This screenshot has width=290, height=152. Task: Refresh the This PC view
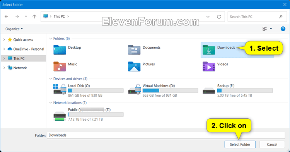tap(219, 17)
